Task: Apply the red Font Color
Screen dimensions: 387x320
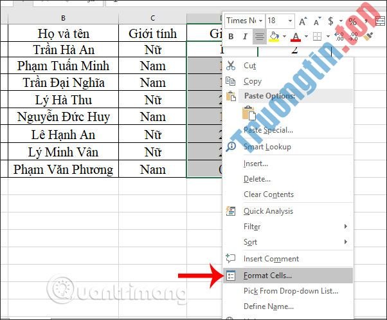Action: [x=296, y=37]
